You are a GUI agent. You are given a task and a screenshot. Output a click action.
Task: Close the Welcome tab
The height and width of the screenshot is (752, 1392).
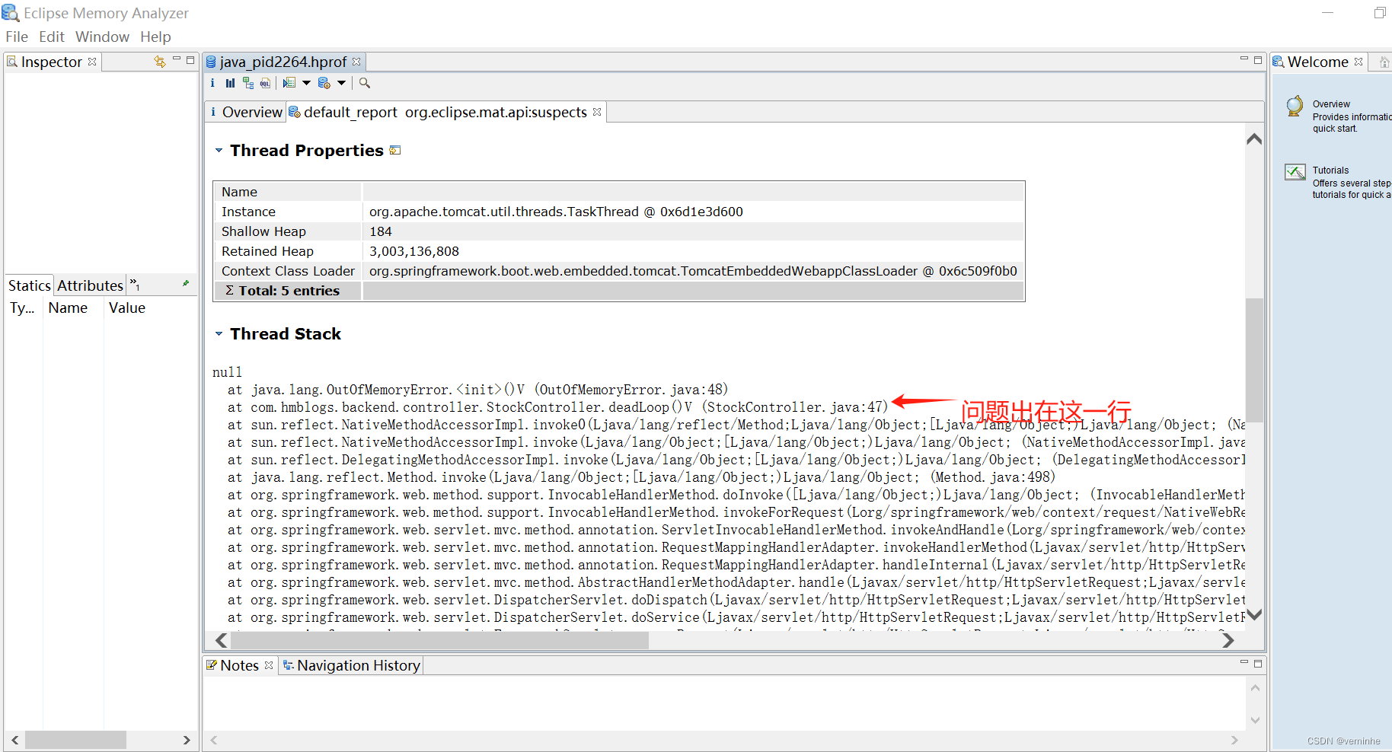(x=1358, y=62)
